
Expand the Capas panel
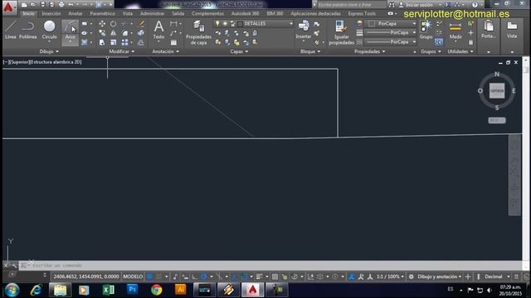coord(239,51)
